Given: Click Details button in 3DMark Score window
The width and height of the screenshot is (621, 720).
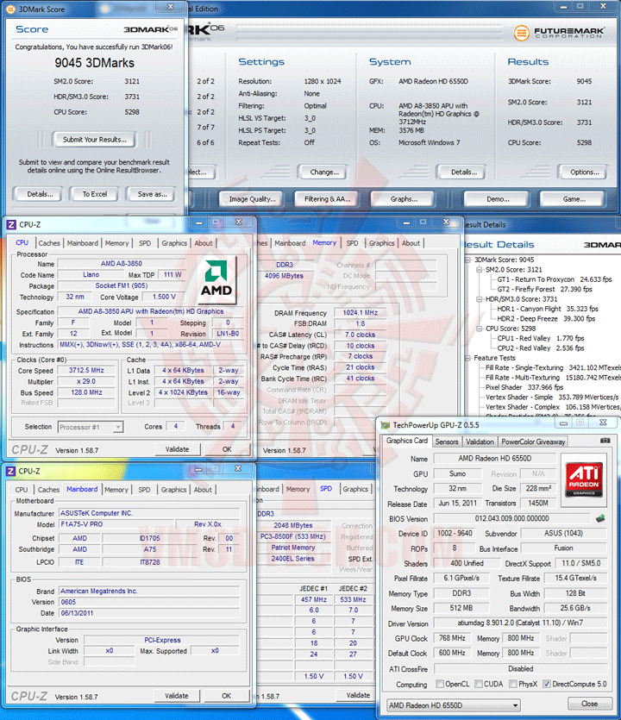Looking at the screenshot, I should [40, 194].
